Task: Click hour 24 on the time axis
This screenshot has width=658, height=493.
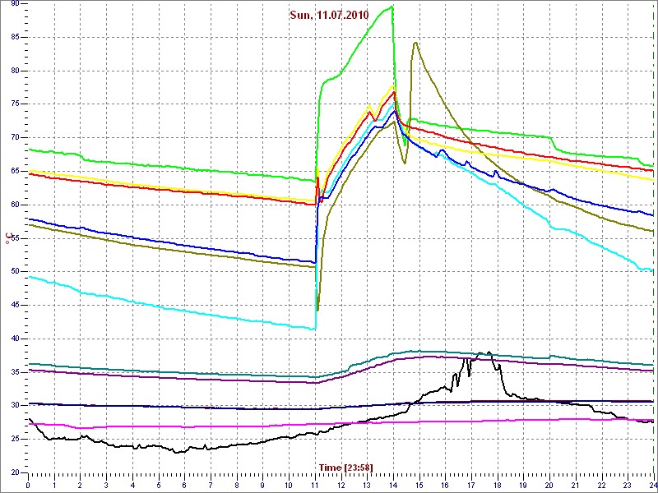Action: point(652,485)
